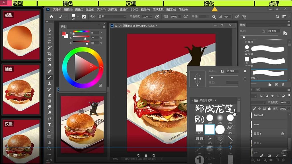Open the blend mode 正常 dropdown

(112, 17)
